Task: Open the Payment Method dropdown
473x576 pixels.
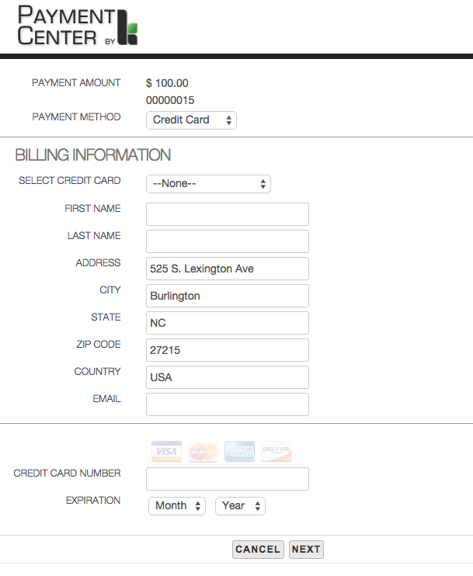Action: 191,120
